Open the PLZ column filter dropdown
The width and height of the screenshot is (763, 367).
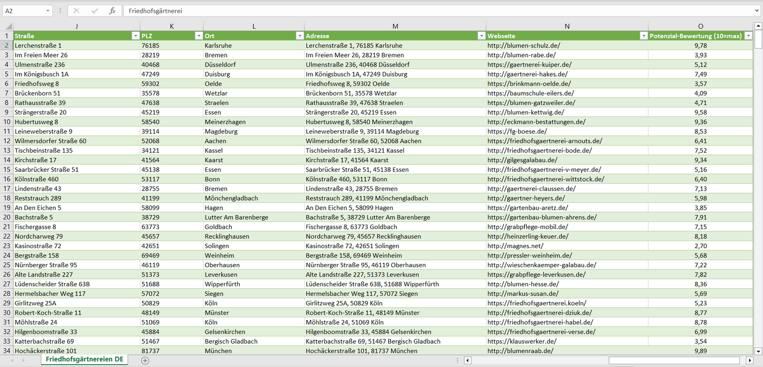click(199, 36)
